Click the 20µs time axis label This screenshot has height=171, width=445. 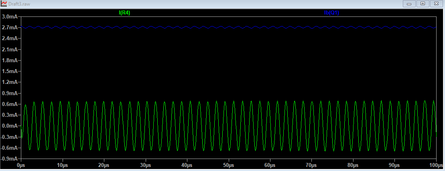[x=104, y=165]
